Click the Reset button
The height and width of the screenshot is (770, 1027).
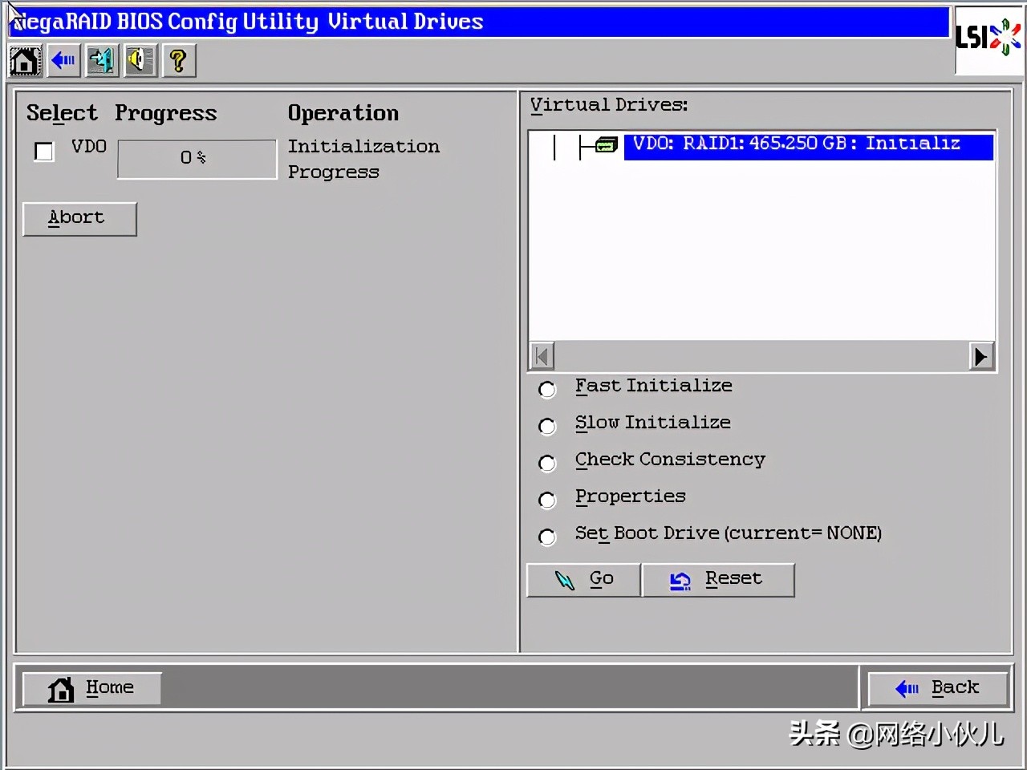[x=719, y=579]
